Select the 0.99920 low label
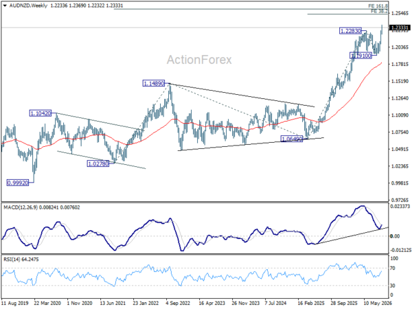This screenshot has height=309, width=412. (18, 183)
